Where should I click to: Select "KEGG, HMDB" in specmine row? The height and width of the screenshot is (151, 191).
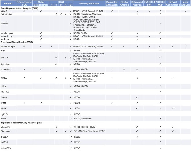81,69
